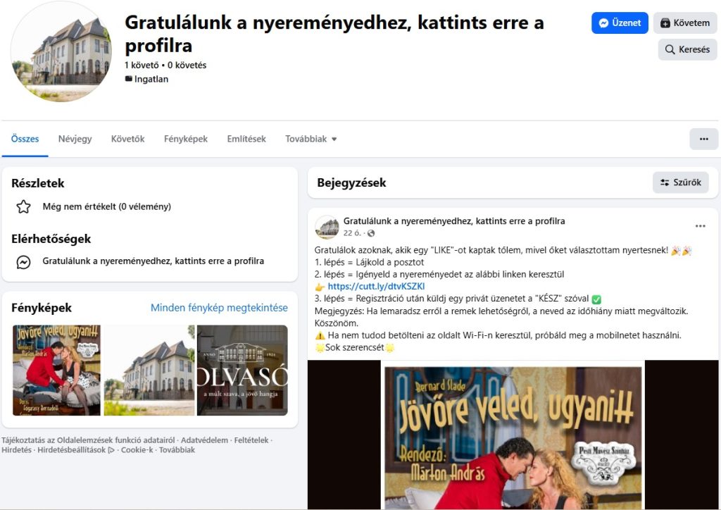The image size is (721, 510).
Task: Click the Továbbiak footer link
Action: pyautogui.click(x=177, y=449)
